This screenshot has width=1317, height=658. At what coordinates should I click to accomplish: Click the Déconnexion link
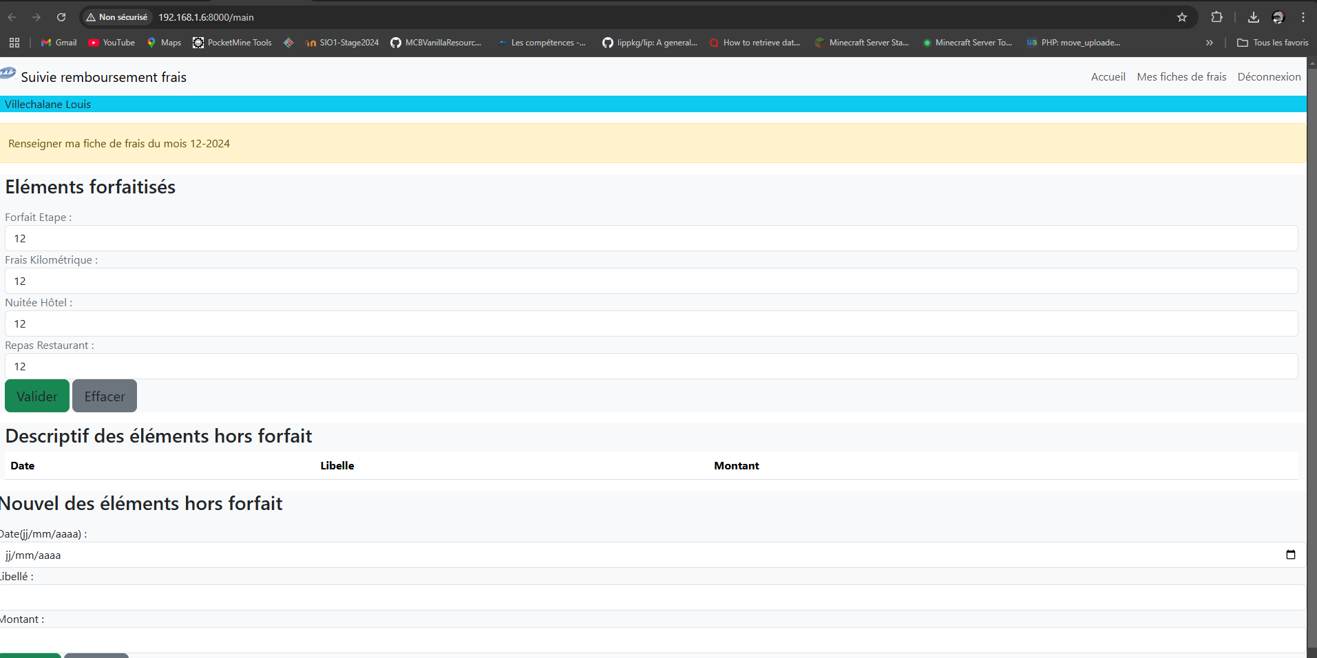tap(1269, 77)
